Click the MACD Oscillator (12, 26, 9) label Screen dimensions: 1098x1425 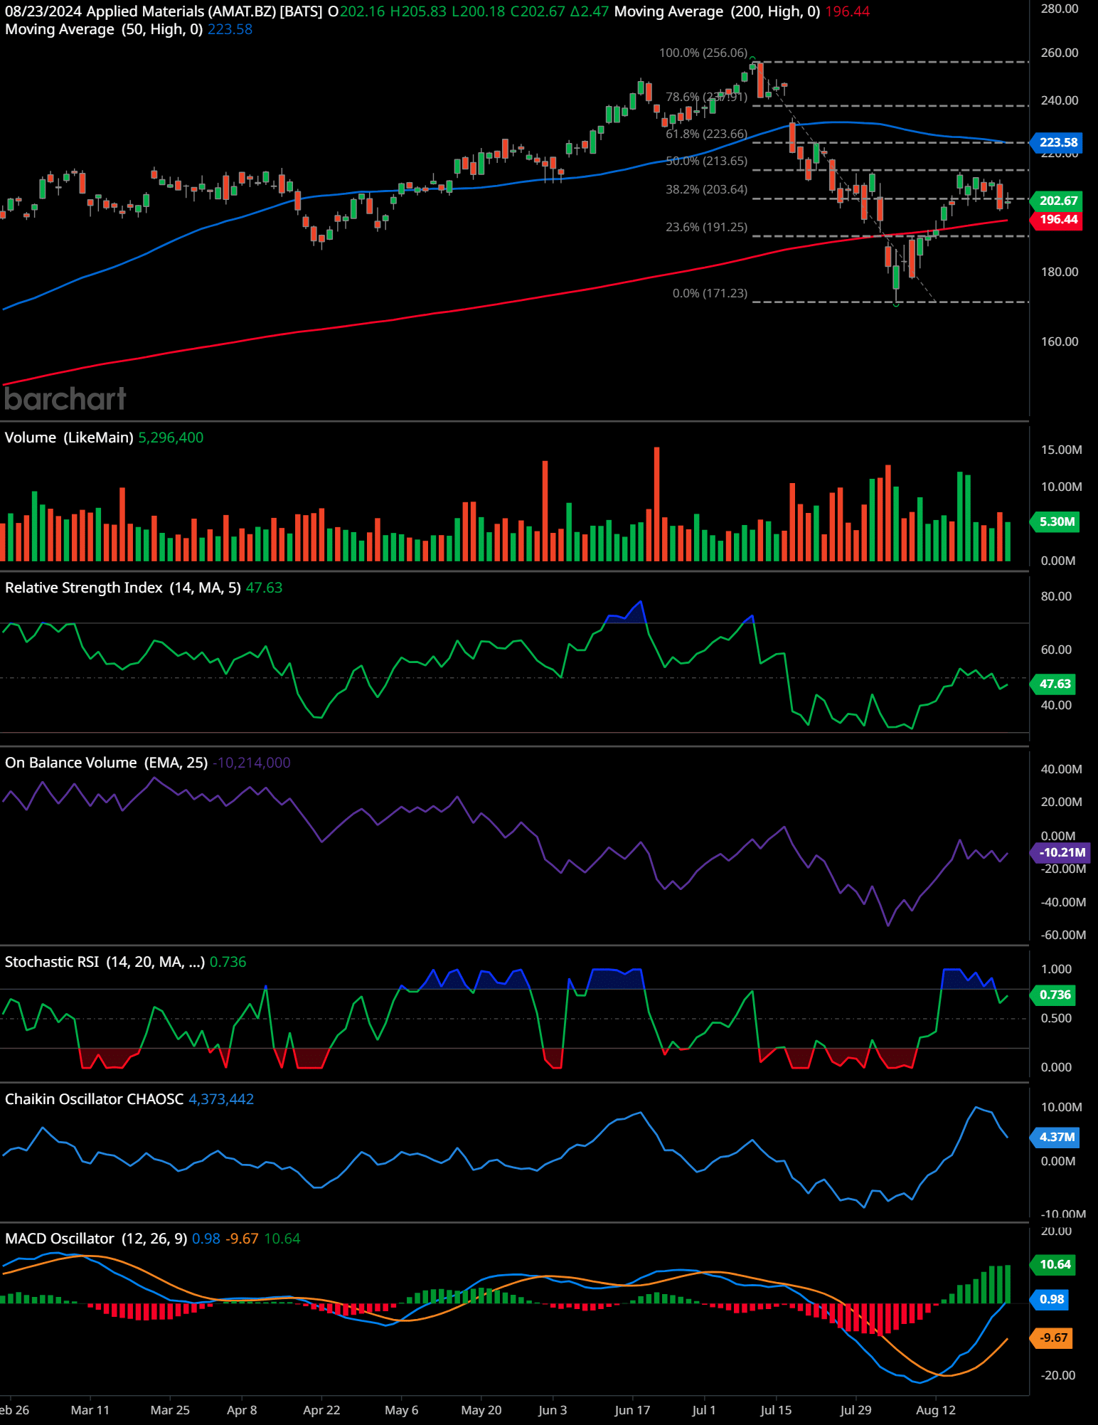point(96,1239)
